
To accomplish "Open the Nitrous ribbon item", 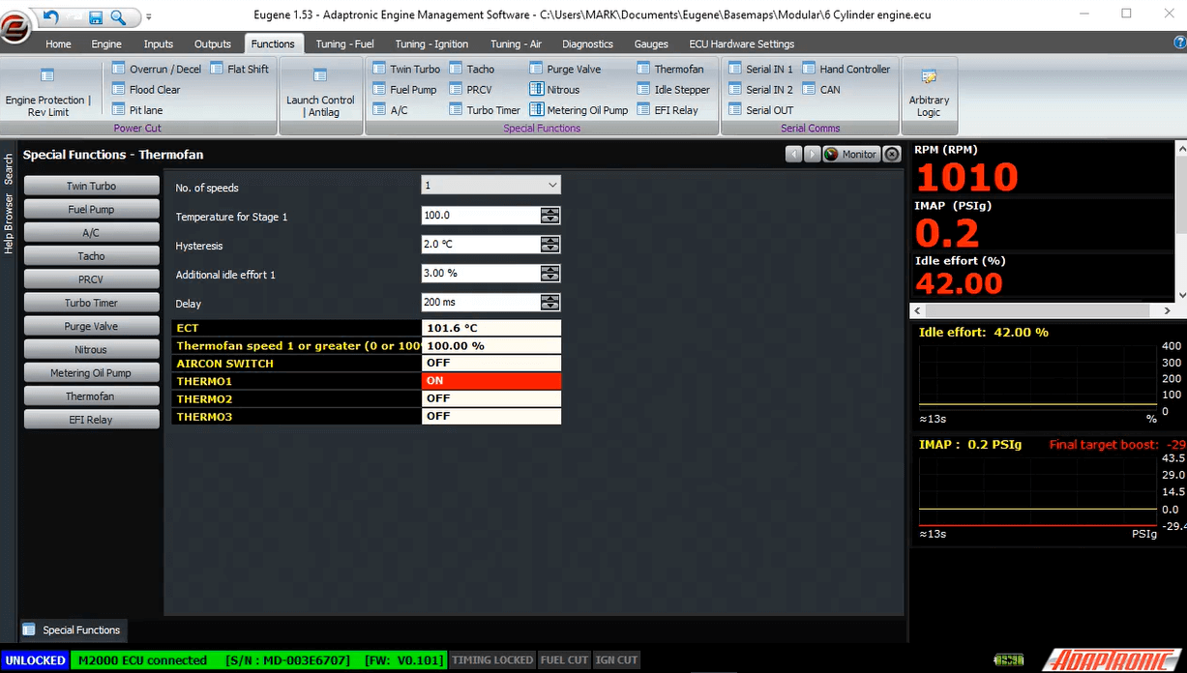I will (x=554, y=89).
